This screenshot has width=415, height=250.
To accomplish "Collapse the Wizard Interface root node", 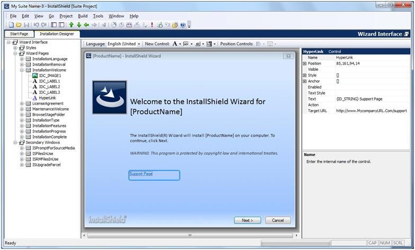I will pos(8,42).
